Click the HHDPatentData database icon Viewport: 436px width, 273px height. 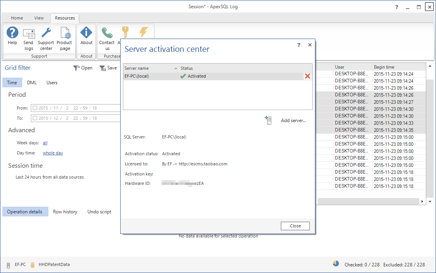32,265
